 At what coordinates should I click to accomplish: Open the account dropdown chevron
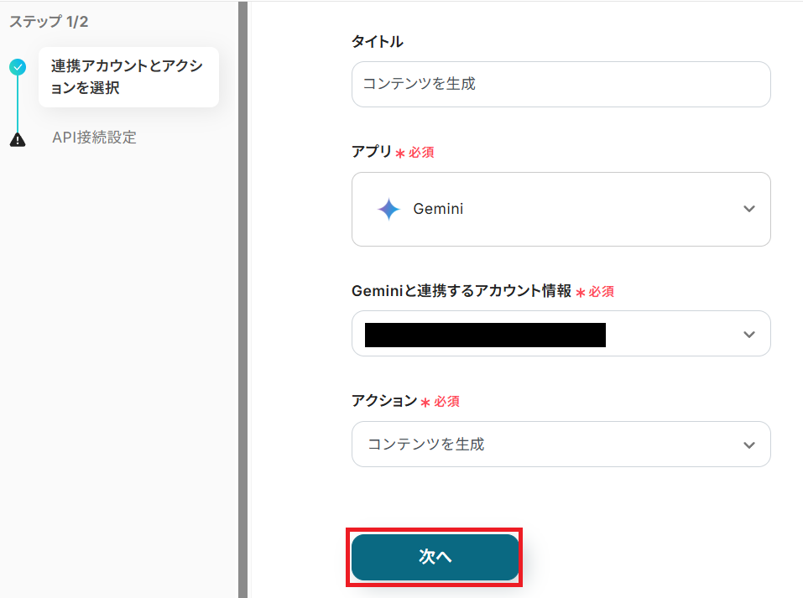click(x=749, y=334)
